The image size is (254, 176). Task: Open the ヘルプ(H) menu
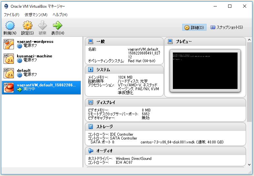[x=60, y=15]
